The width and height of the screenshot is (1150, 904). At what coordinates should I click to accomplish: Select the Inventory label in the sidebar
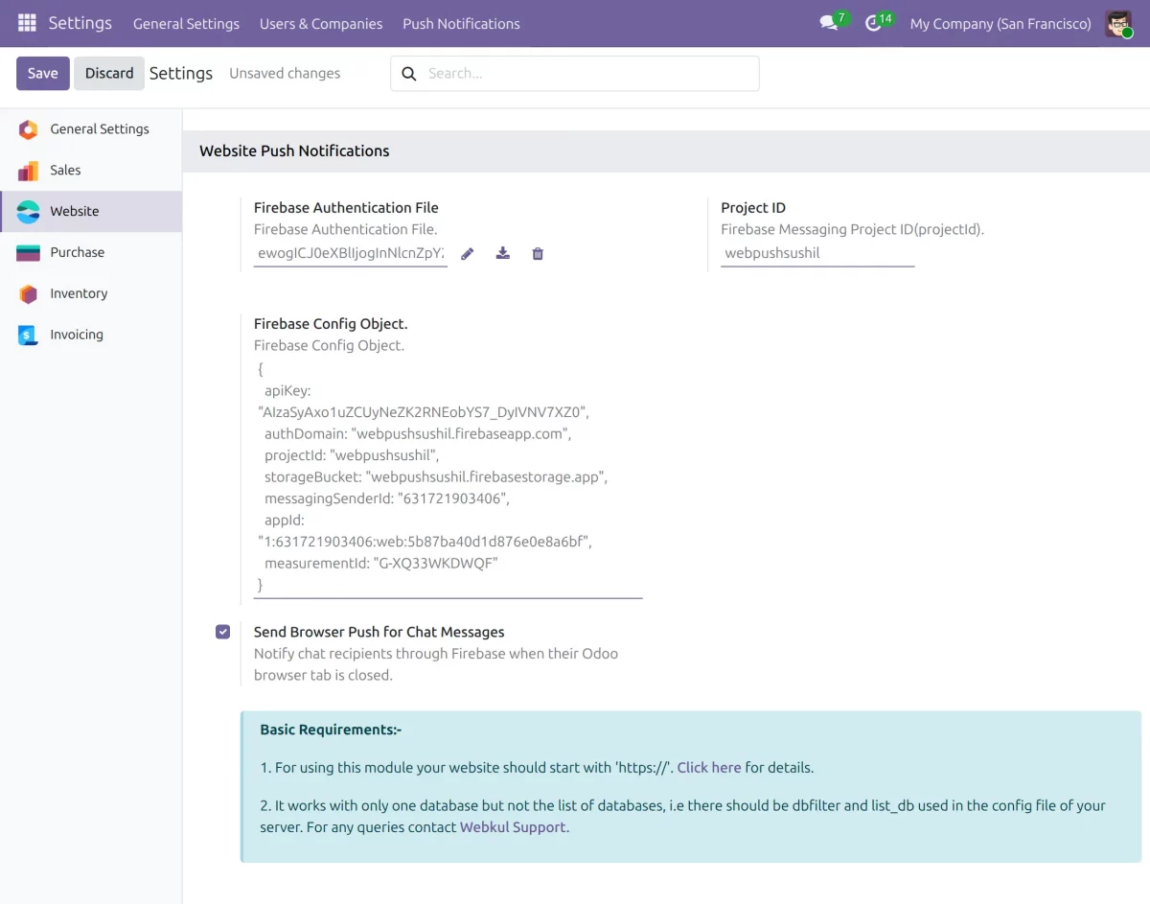click(79, 294)
